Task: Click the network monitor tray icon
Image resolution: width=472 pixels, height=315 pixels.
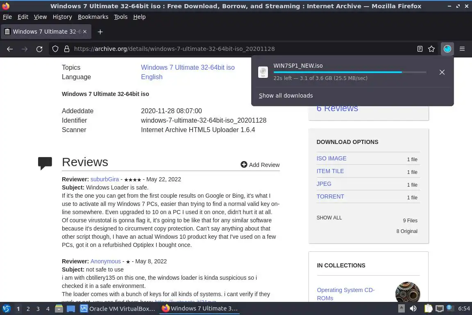Action: 440,308
